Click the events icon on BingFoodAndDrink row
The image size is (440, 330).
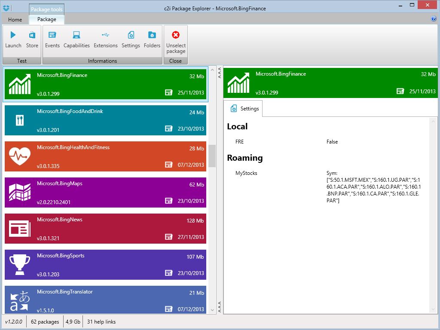(x=168, y=128)
